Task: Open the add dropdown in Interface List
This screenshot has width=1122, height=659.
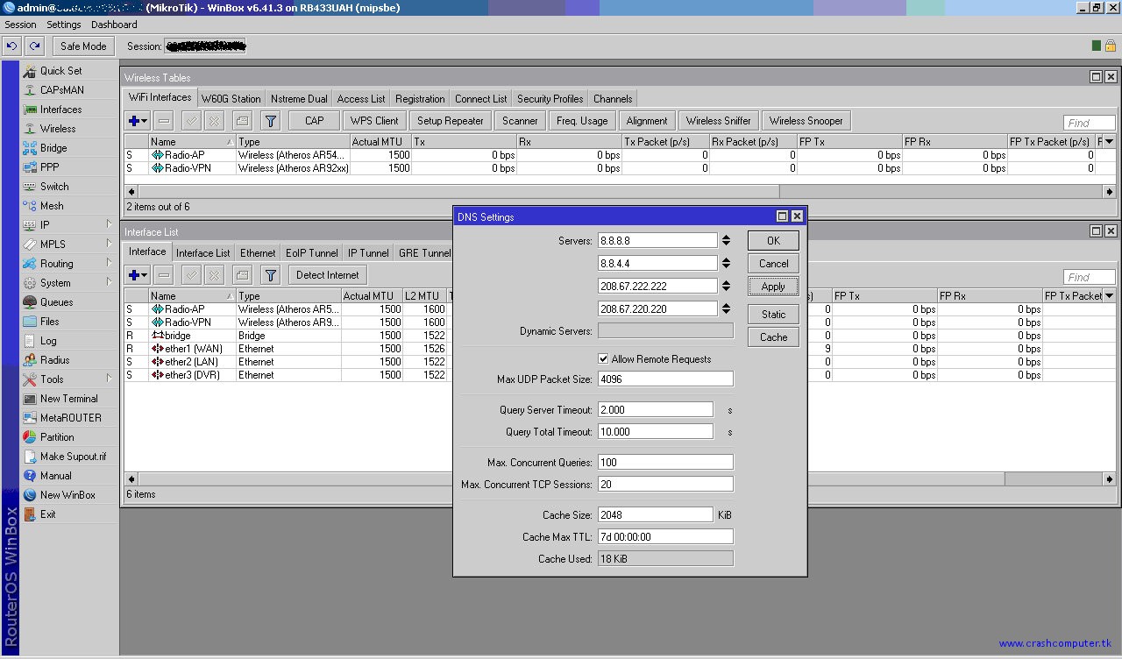Action: point(138,275)
